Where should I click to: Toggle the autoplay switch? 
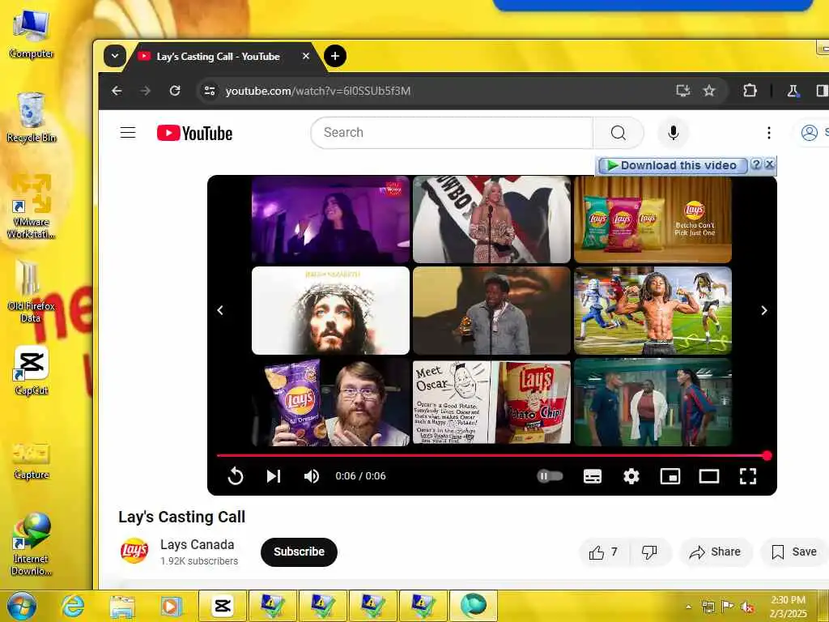pos(550,476)
